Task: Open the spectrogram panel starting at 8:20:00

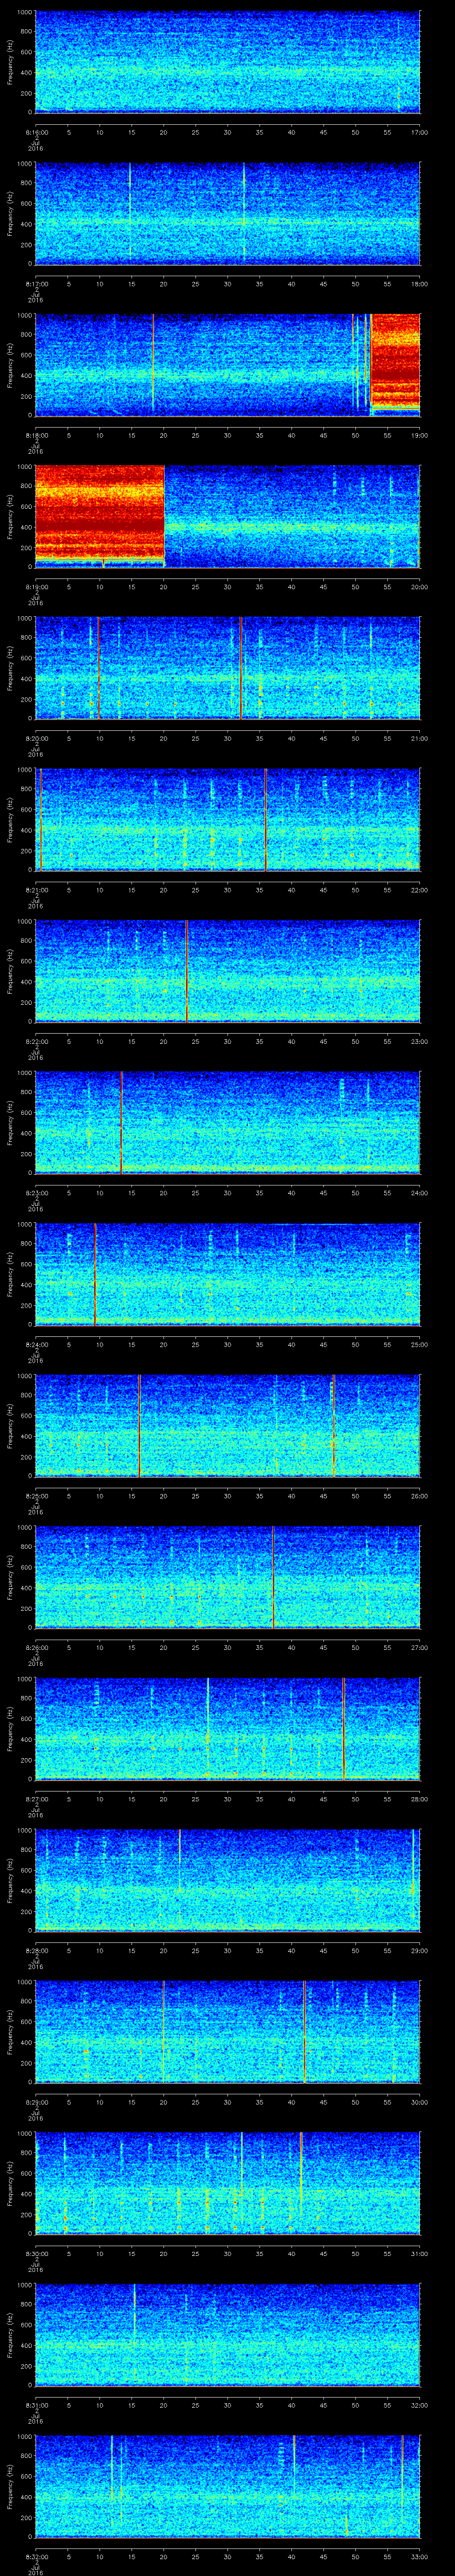Action: [x=227, y=668]
